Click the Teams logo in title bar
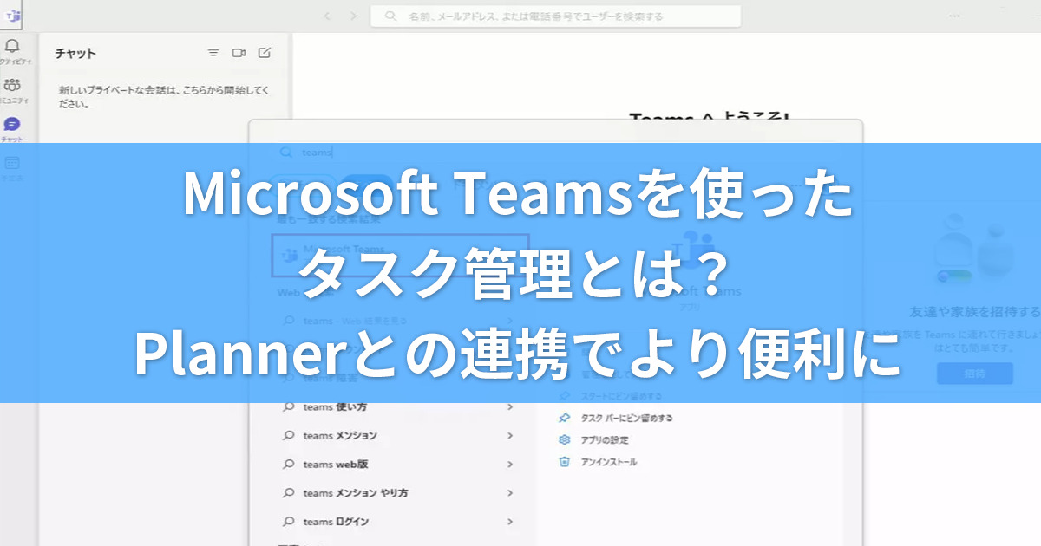1041x546 pixels. point(13,16)
